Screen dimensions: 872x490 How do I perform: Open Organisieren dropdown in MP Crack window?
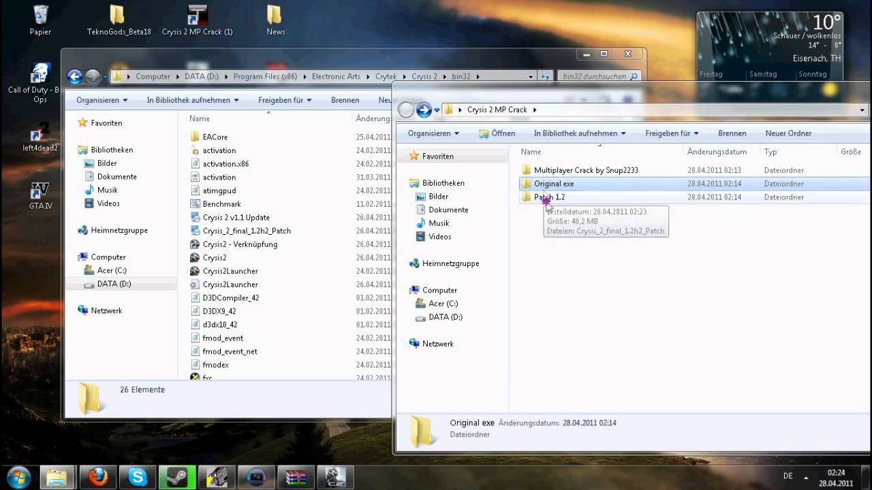coord(433,133)
